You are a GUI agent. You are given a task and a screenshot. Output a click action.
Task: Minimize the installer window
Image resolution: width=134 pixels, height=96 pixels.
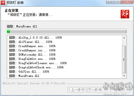click(x=110, y=2)
